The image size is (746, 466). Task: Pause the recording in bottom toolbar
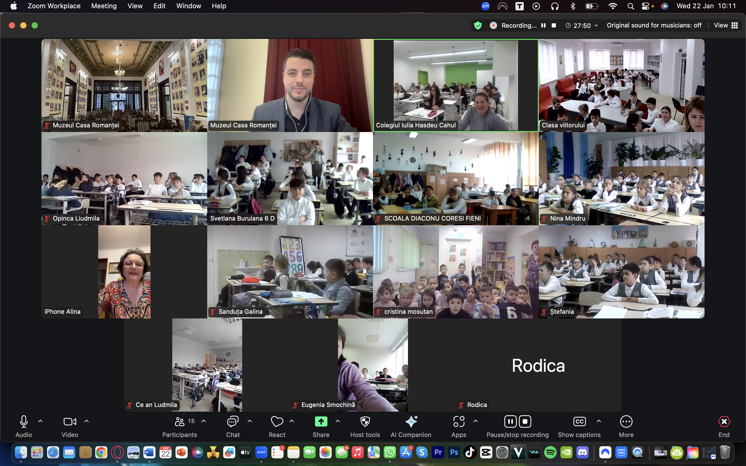pyautogui.click(x=510, y=422)
